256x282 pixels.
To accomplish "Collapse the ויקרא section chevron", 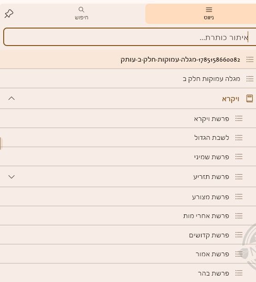I will click(x=12, y=98).
